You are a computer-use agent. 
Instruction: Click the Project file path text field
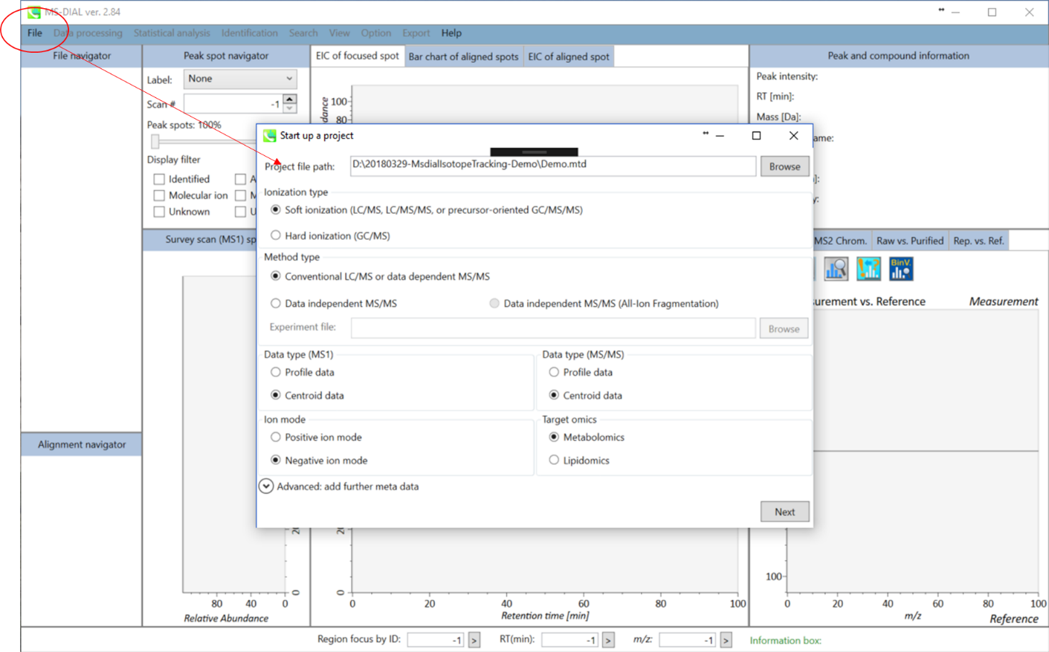pyautogui.click(x=553, y=166)
